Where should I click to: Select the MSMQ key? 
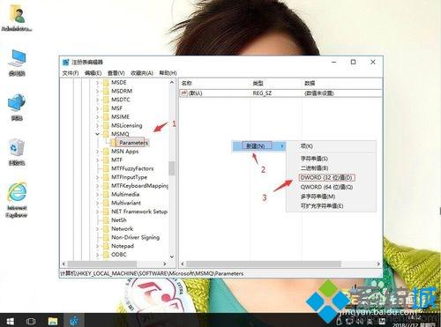[x=120, y=134]
